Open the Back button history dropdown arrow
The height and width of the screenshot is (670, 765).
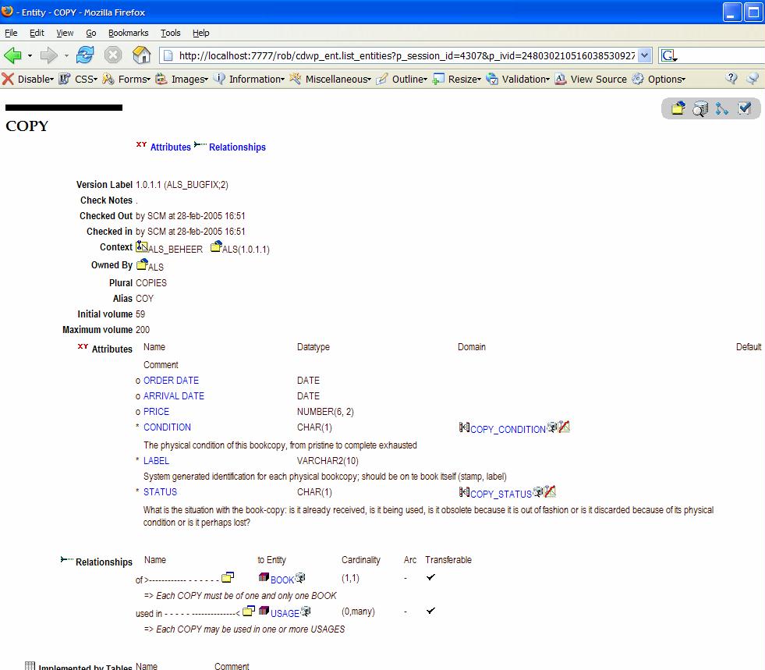(x=30, y=55)
